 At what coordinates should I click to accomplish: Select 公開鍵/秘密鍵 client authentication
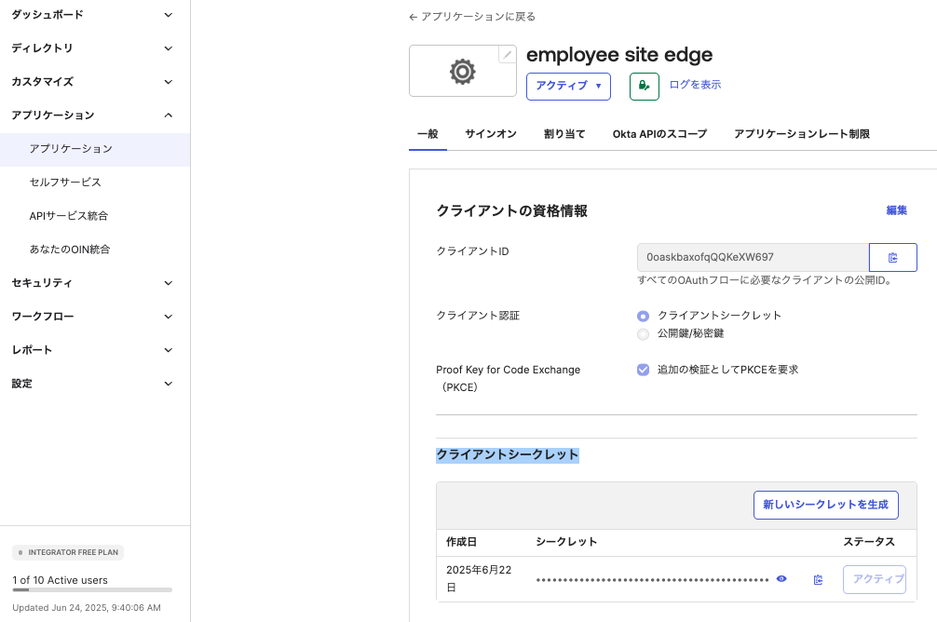click(643, 334)
